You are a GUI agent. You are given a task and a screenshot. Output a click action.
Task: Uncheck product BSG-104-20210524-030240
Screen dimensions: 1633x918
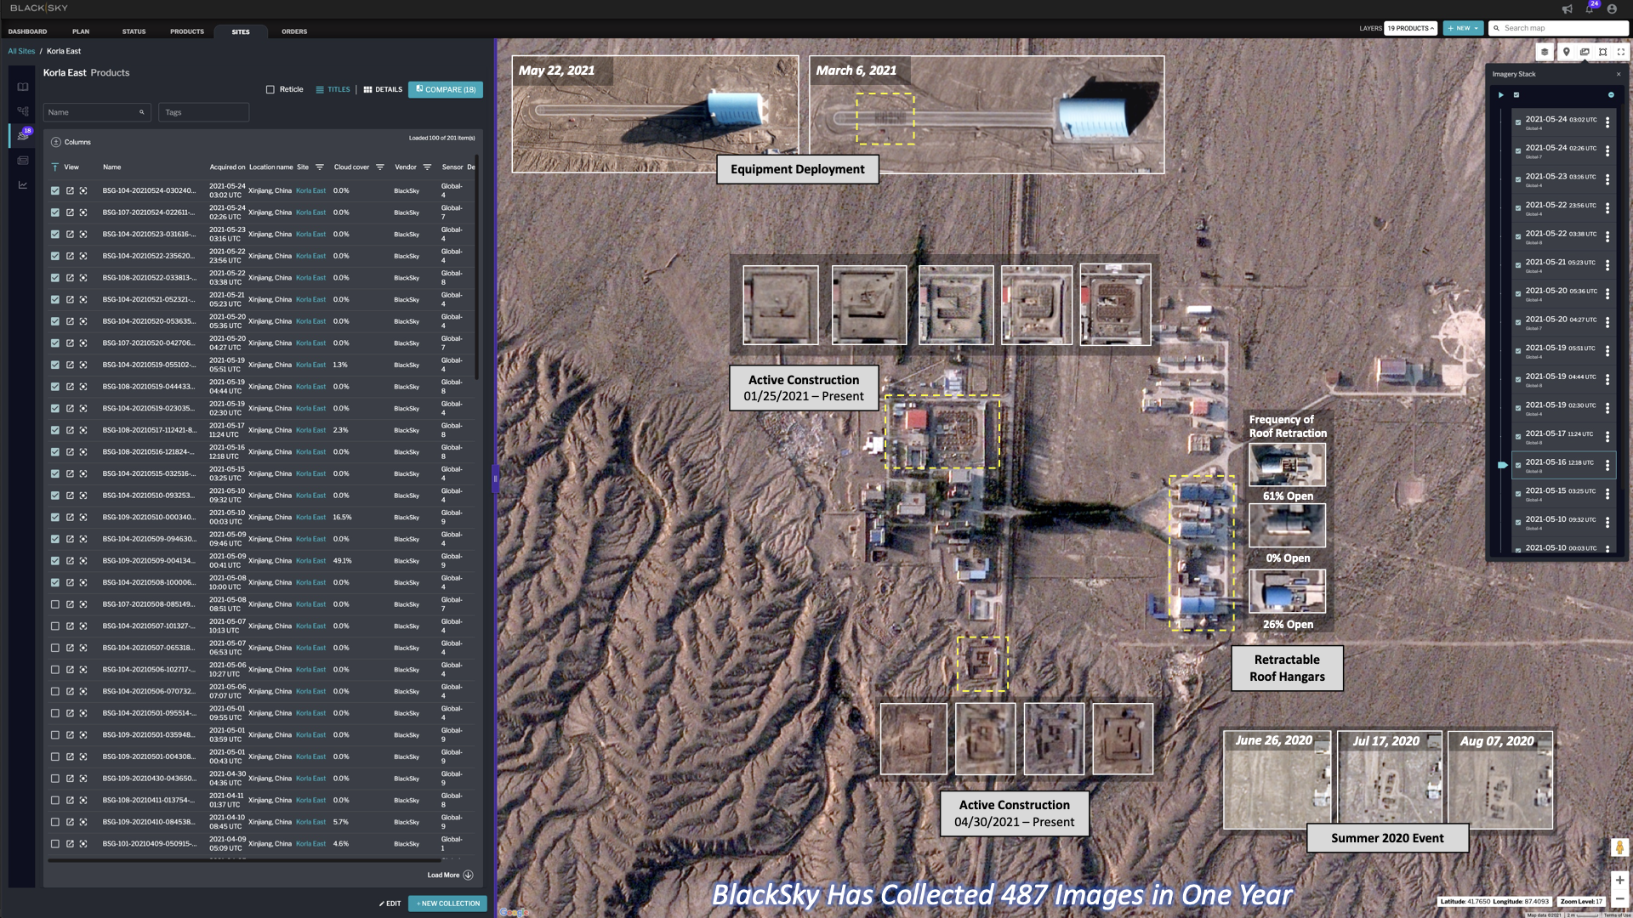(x=55, y=190)
